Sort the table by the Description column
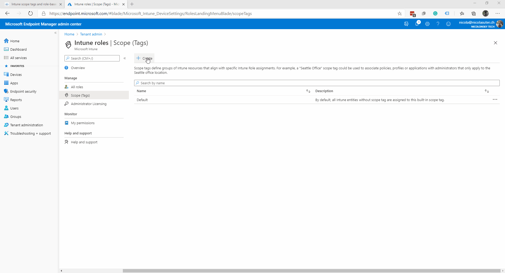This screenshot has width=505, height=273. 487,91
